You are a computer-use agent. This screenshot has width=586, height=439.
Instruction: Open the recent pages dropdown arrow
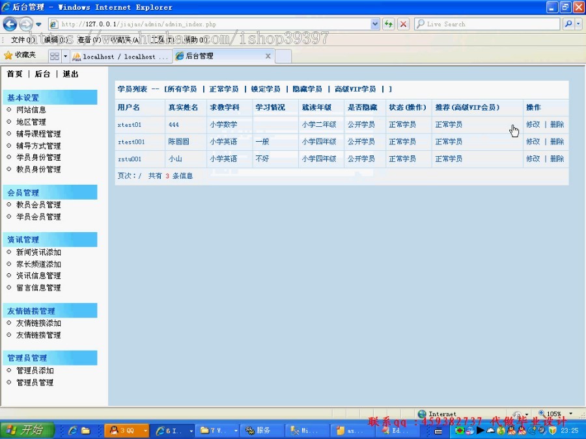[x=38, y=24]
